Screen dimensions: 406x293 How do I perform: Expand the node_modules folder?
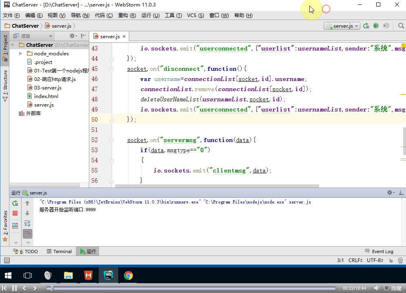pos(20,53)
